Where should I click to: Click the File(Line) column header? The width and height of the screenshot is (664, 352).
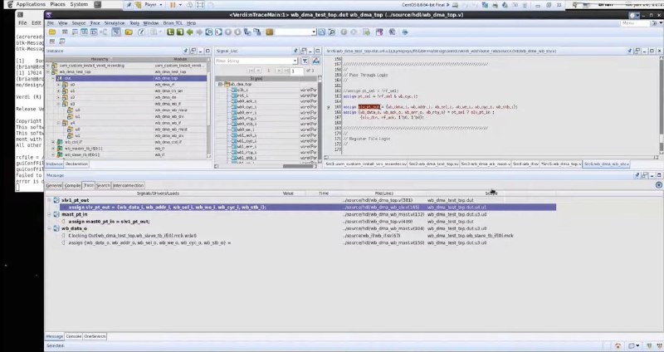pyautogui.click(x=383, y=193)
